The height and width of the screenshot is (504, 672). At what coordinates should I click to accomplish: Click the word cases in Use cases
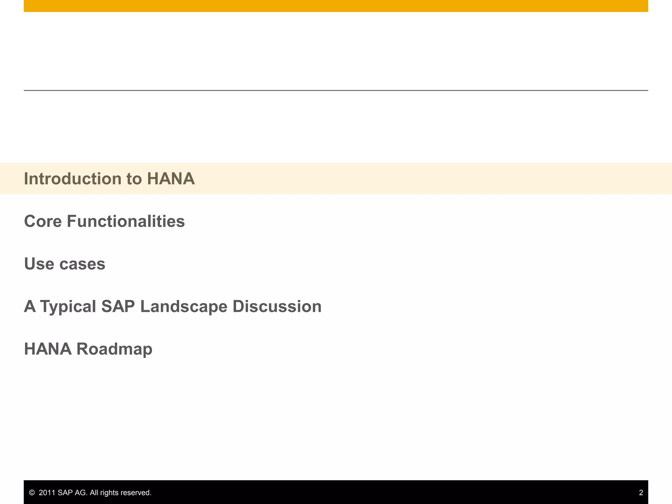[x=82, y=264]
